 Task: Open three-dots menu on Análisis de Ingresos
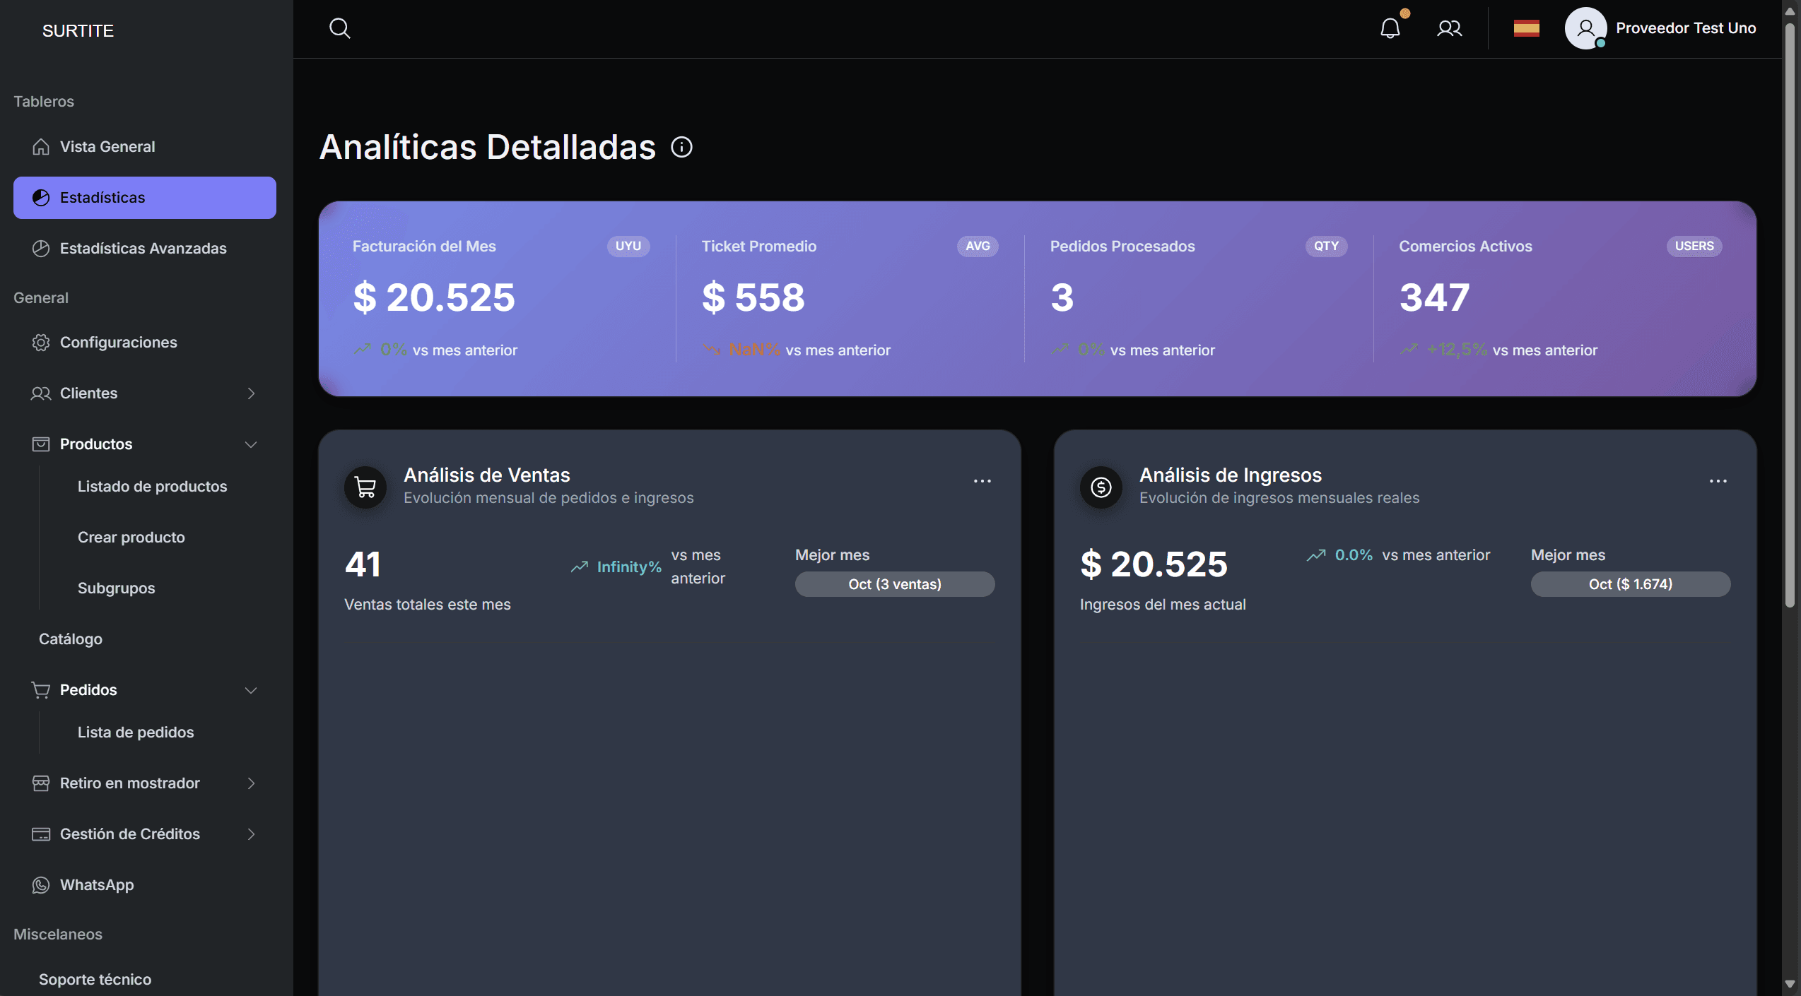point(1718,481)
